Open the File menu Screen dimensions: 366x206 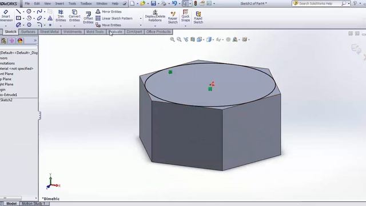click(27, 3)
